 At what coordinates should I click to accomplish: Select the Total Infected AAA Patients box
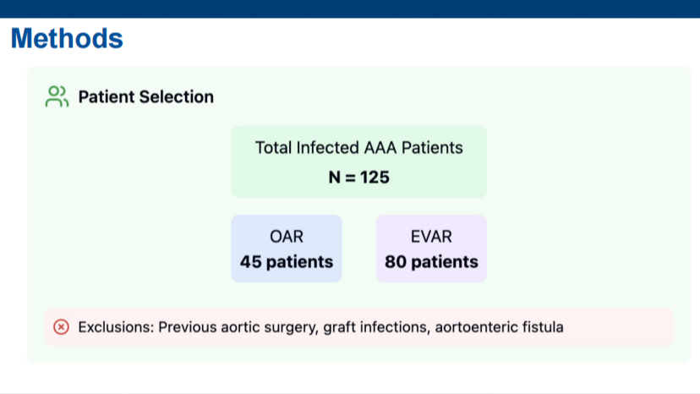359,161
